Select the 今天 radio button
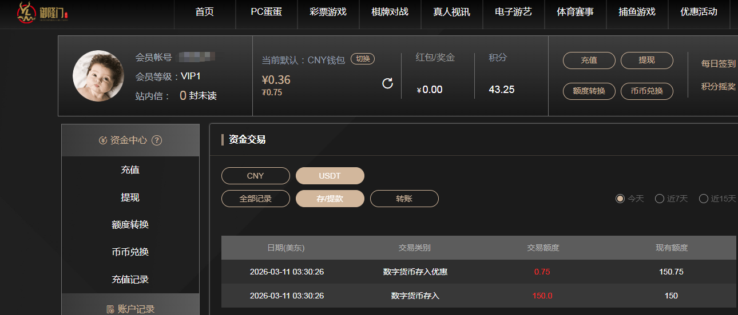This screenshot has width=738, height=315. click(620, 199)
